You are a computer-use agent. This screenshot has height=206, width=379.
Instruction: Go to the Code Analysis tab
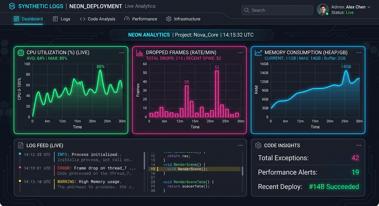pos(97,19)
